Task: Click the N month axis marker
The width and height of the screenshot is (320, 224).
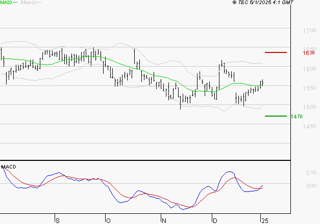Action: pyautogui.click(x=164, y=221)
